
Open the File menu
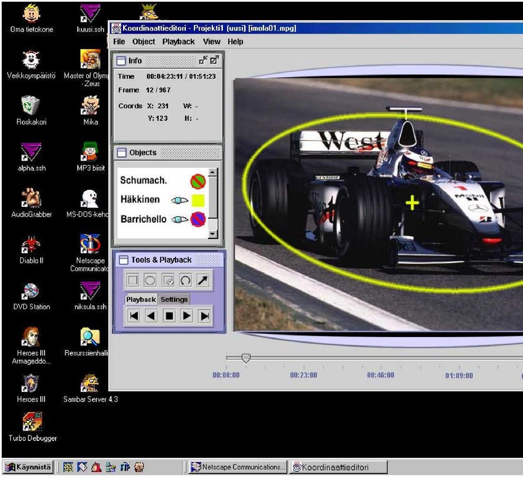coord(119,42)
